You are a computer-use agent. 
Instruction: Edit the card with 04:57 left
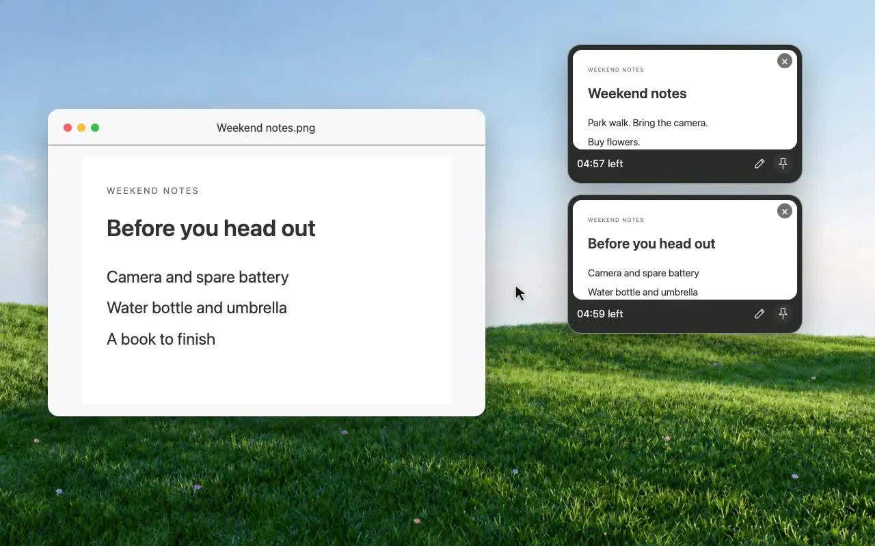tap(759, 164)
